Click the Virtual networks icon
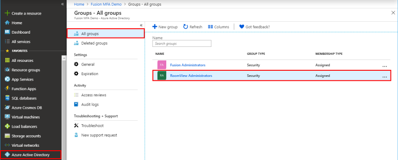The image size is (398, 160). pyautogui.click(x=8, y=145)
